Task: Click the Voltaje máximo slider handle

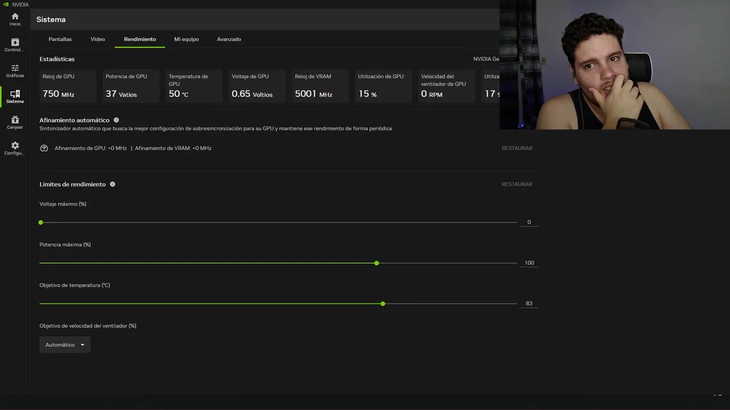Action: tap(40, 222)
